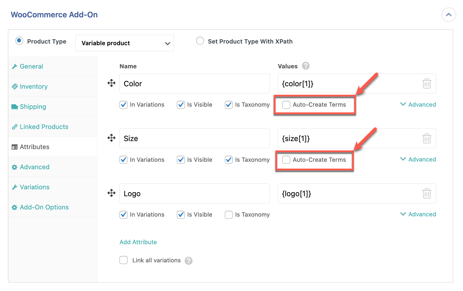Screen dimensions: 463x291
Task: Uncheck In Variations for Size
Action: click(124, 160)
